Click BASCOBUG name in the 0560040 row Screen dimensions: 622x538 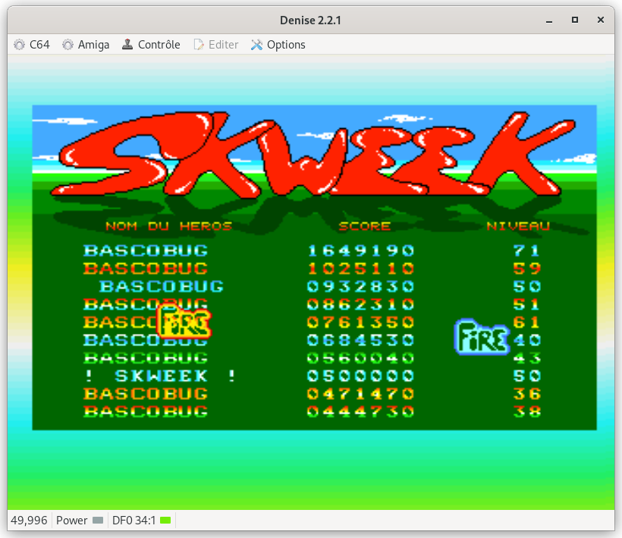tap(146, 358)
